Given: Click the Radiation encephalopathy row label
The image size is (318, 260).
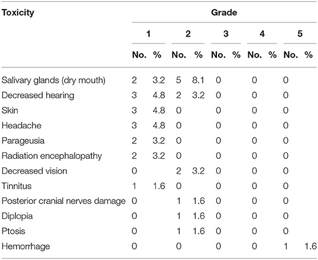Looking at the screenshot, I should pyautogui.click(x=52, y=156).
